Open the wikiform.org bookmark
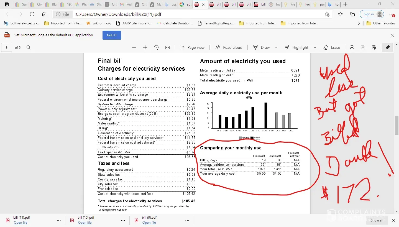399x227 pixels. pos(99,23)
